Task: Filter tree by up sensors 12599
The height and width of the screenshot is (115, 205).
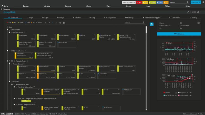Action: [20, 22]
